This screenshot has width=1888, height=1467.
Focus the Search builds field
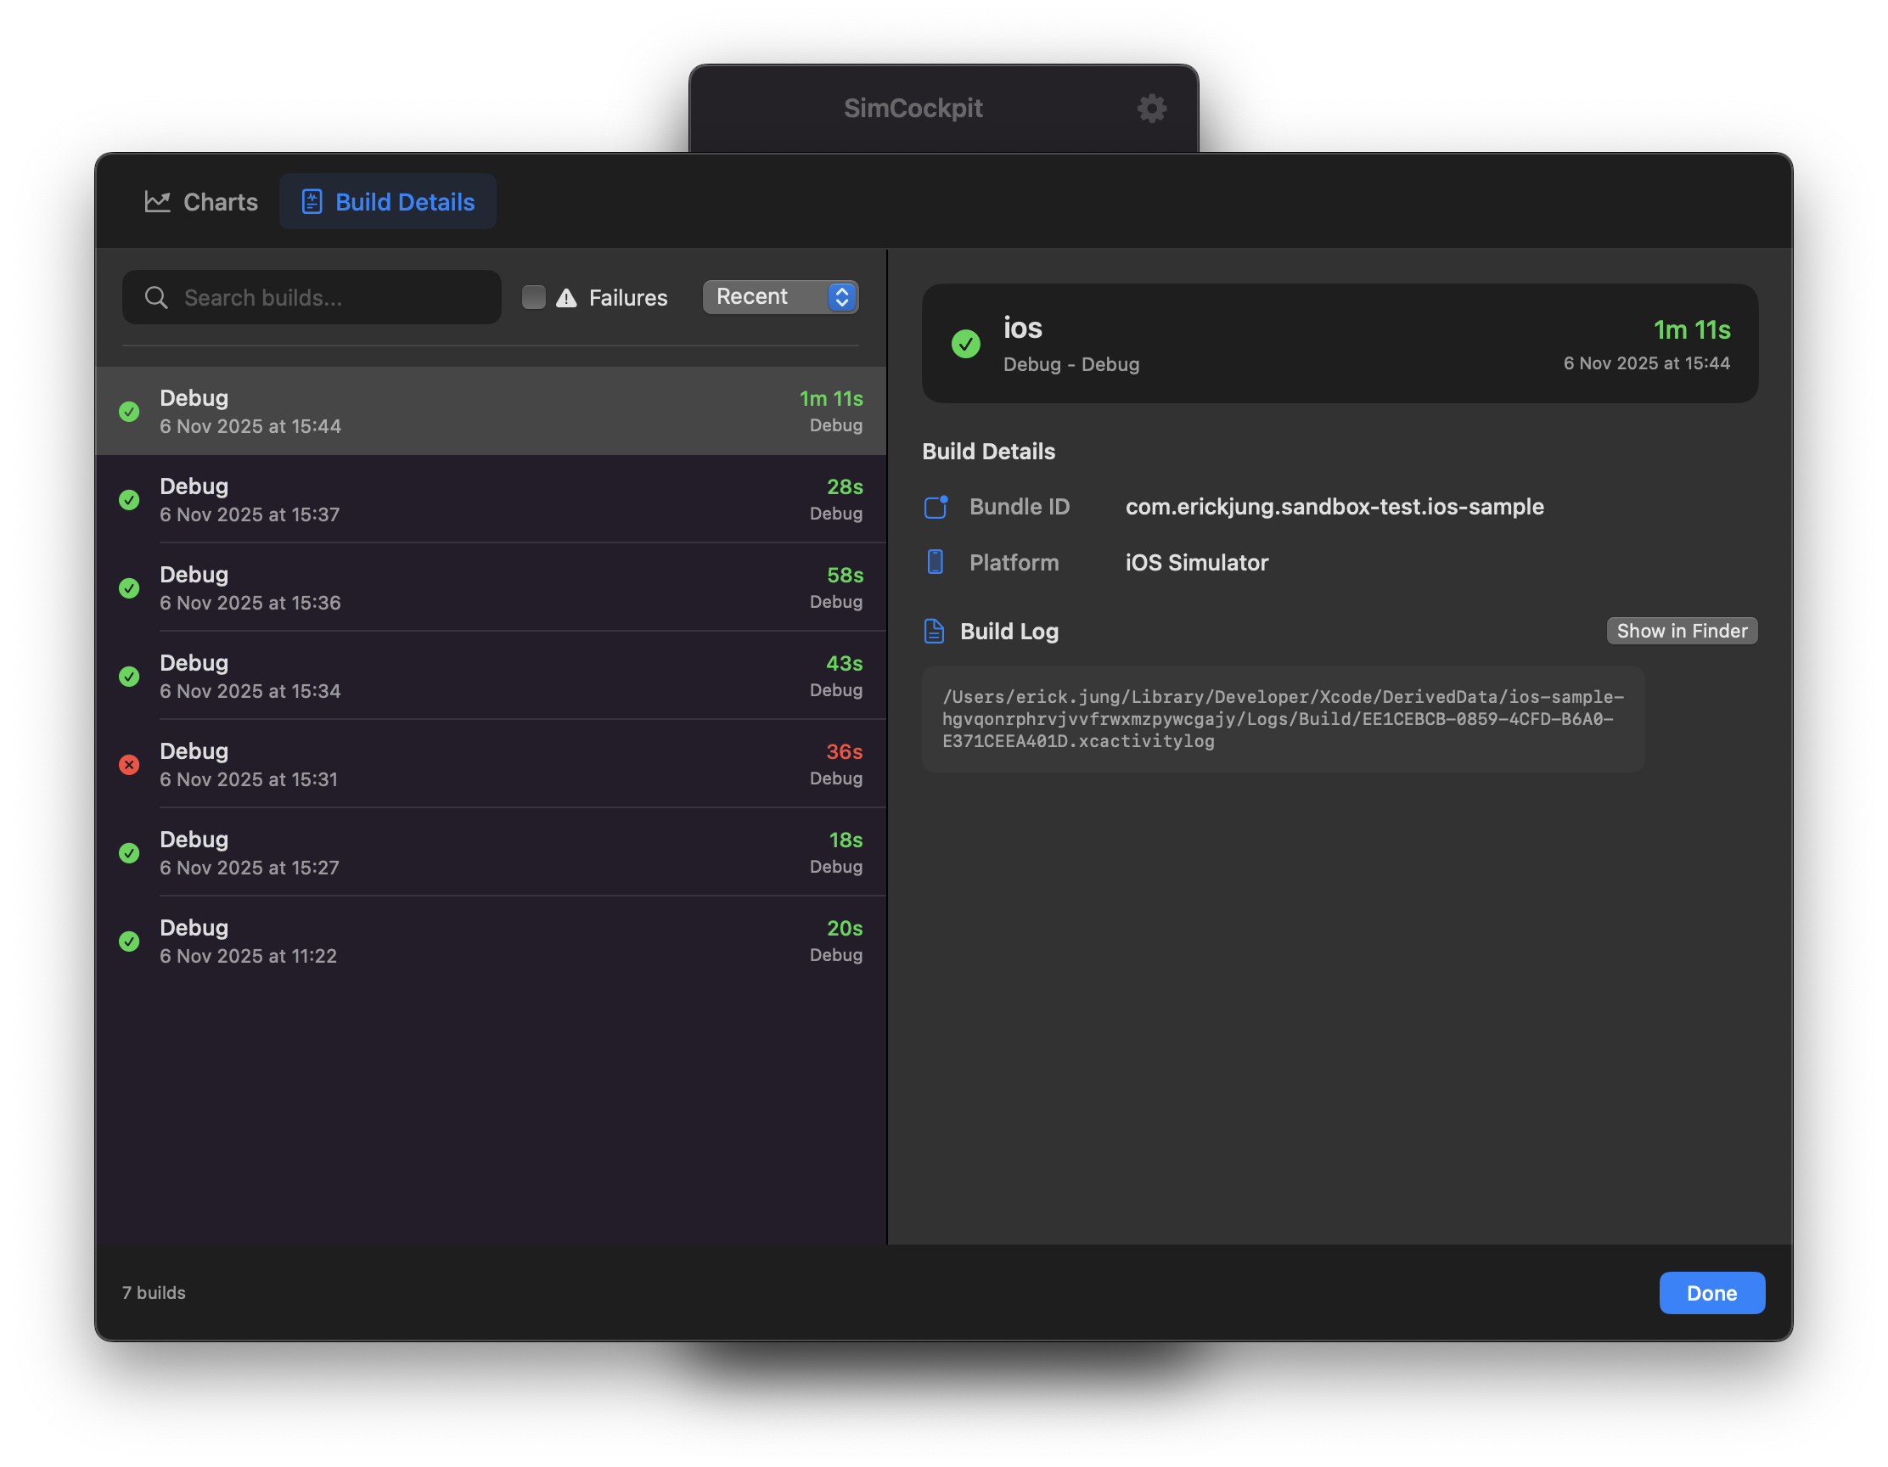329,297
